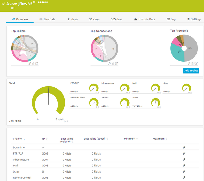Open channel settings for Remote Control row
204x181 pixels.
(184, 177)
